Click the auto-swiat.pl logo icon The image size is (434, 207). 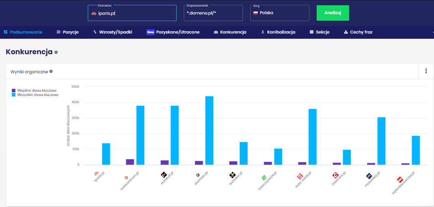point(300,176)
